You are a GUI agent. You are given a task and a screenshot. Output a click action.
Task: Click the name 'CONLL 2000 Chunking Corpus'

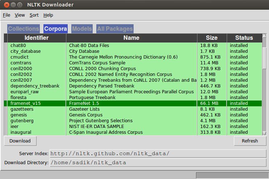[x=102, y=68]
